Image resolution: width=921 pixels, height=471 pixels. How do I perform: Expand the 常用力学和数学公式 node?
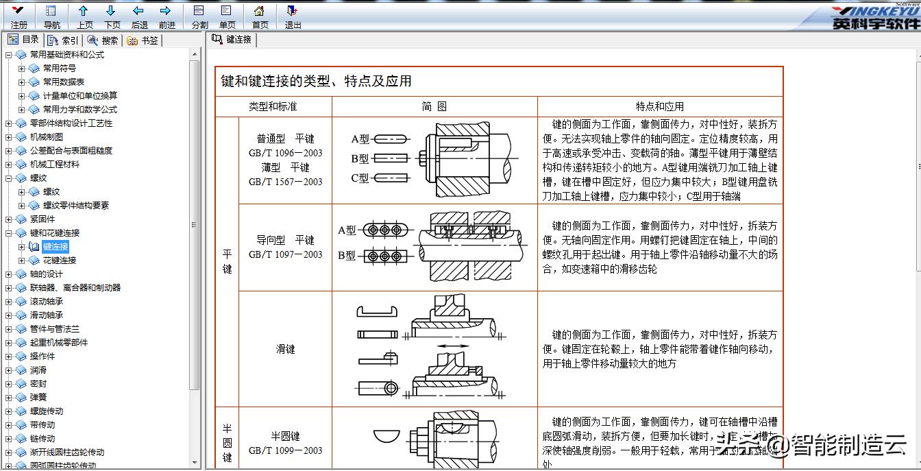(x=21, y=110)
